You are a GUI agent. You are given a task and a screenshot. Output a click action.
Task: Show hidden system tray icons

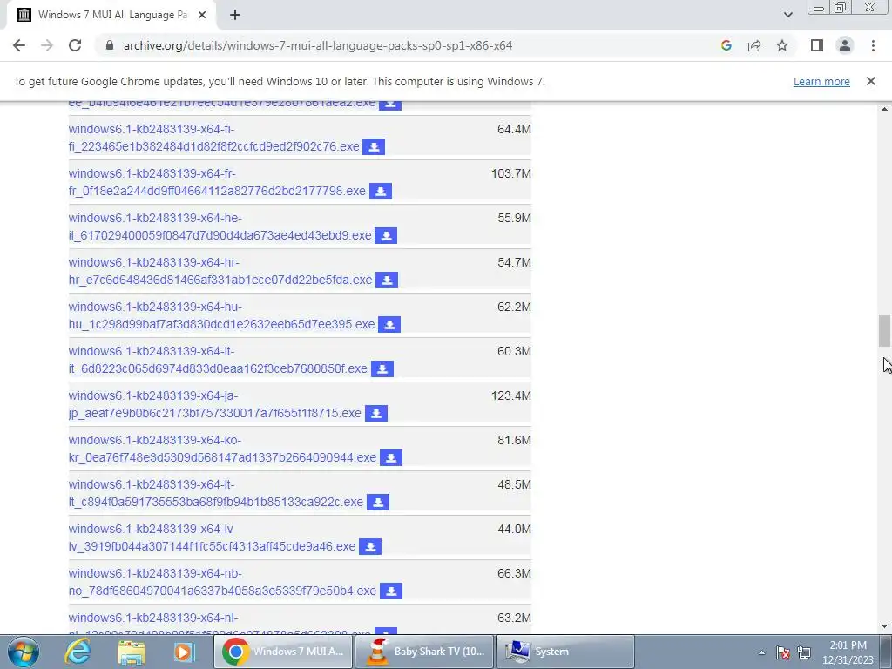point(761,652)
